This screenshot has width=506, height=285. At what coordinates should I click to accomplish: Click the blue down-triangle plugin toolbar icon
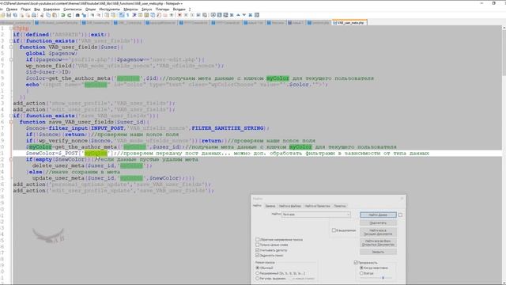click(x=244, y=15)
